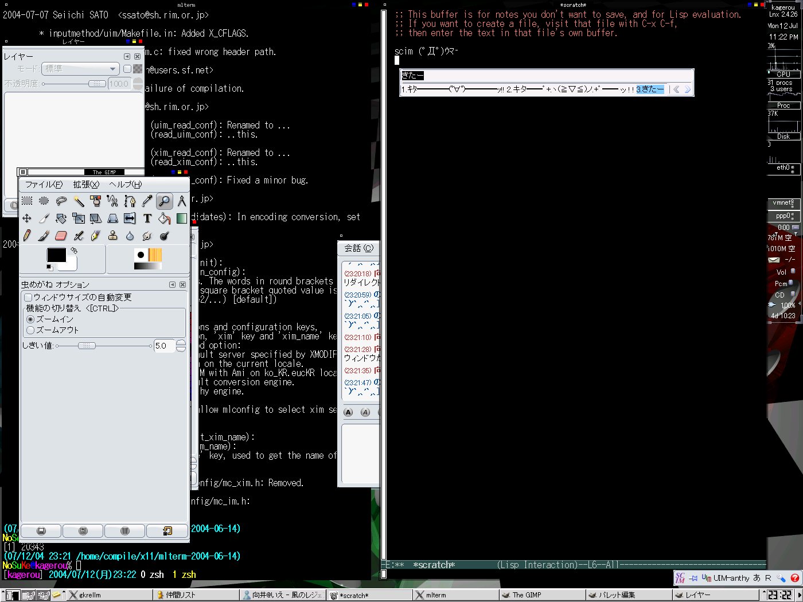Select candidate 3 きたー in lookup table
This screenshot has width=803, height=602.
click(x=650, y=89)
